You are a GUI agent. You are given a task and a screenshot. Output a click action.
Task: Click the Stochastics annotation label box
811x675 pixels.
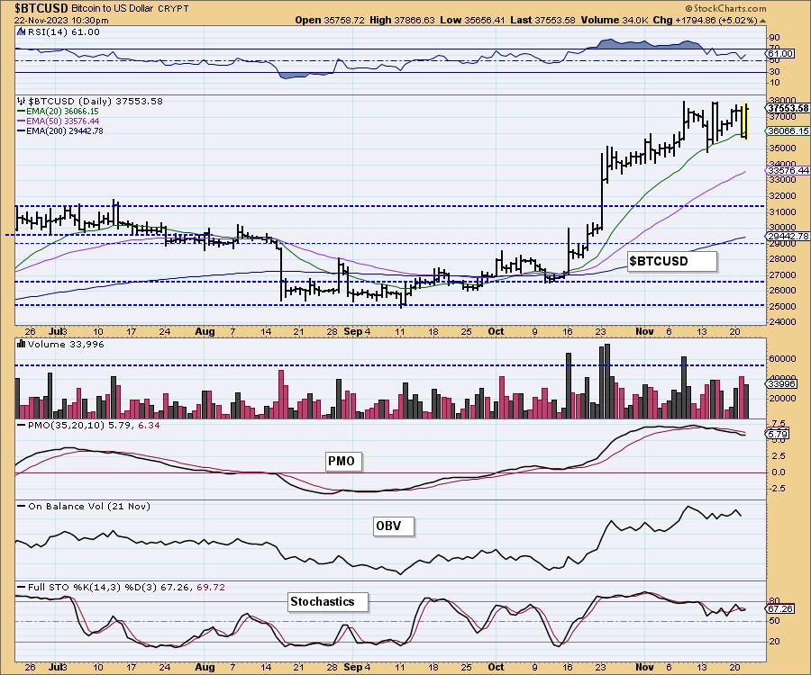click(328, 602)
